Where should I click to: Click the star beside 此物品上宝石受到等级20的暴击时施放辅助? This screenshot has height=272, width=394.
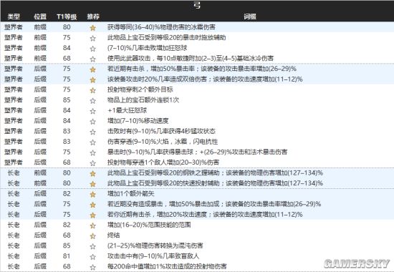coord(92,38)
